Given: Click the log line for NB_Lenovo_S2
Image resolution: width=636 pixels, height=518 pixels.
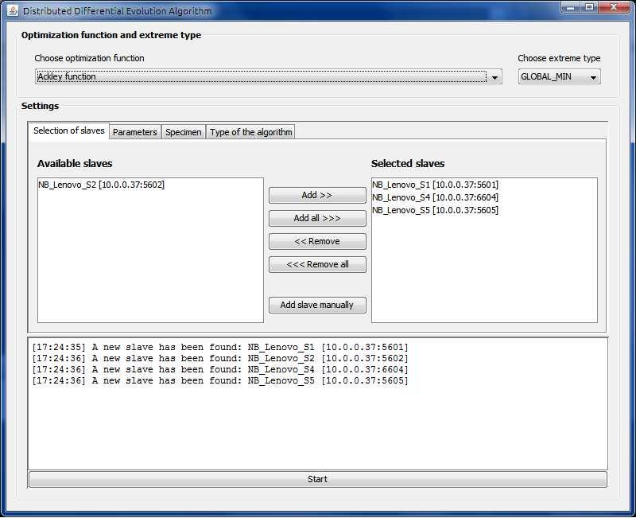Looking at the screenshot, I should click(x=220, y=358).
